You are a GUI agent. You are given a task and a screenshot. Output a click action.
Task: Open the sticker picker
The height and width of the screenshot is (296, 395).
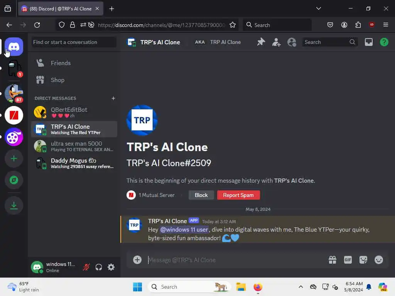(363, 260)
